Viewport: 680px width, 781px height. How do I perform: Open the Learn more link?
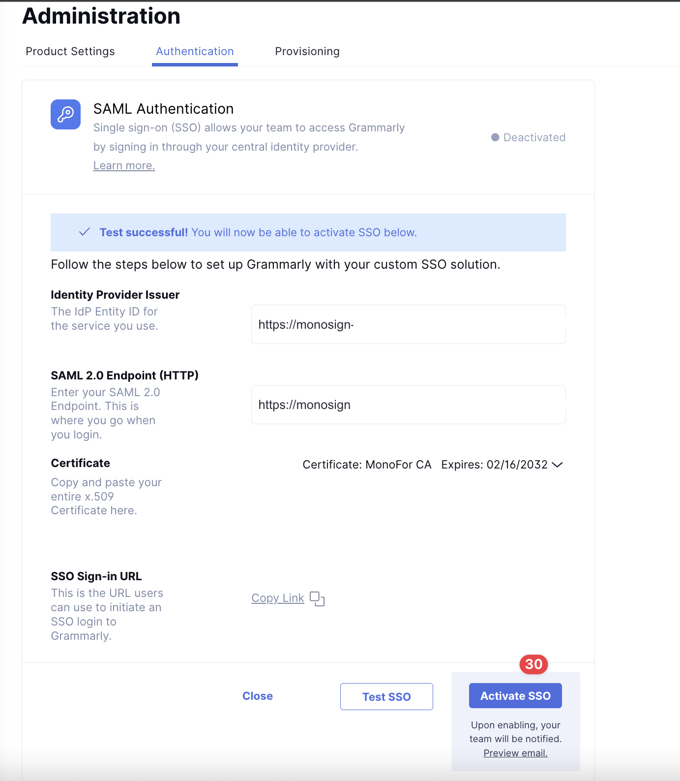pyautogui.click(x=124, y=166)
